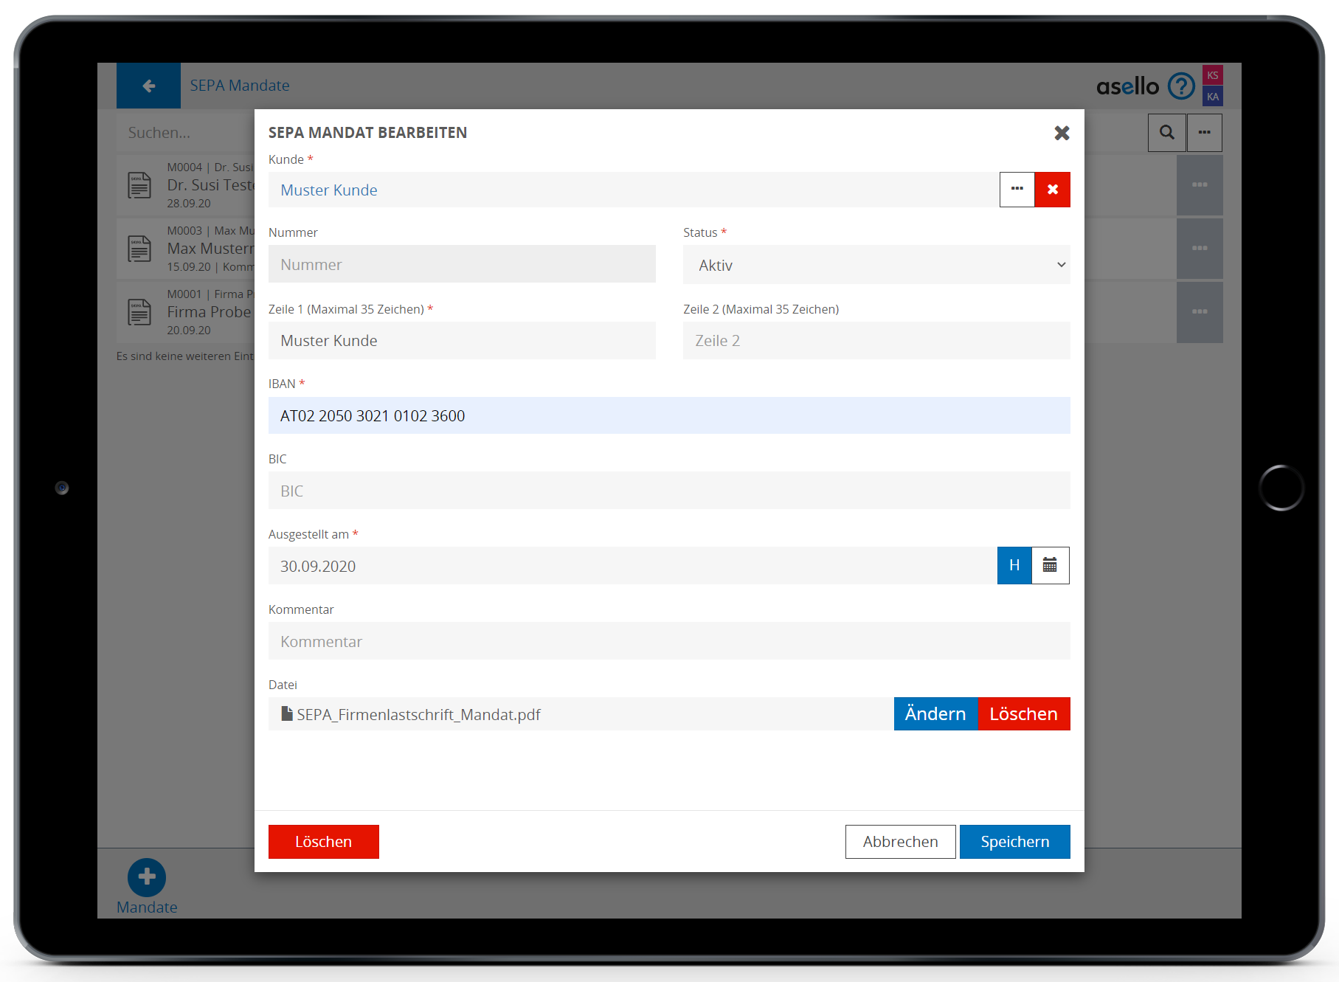Click the Speichern button
The width and height of the screenshot is (1339, 982).
[x=1014, y=842]
